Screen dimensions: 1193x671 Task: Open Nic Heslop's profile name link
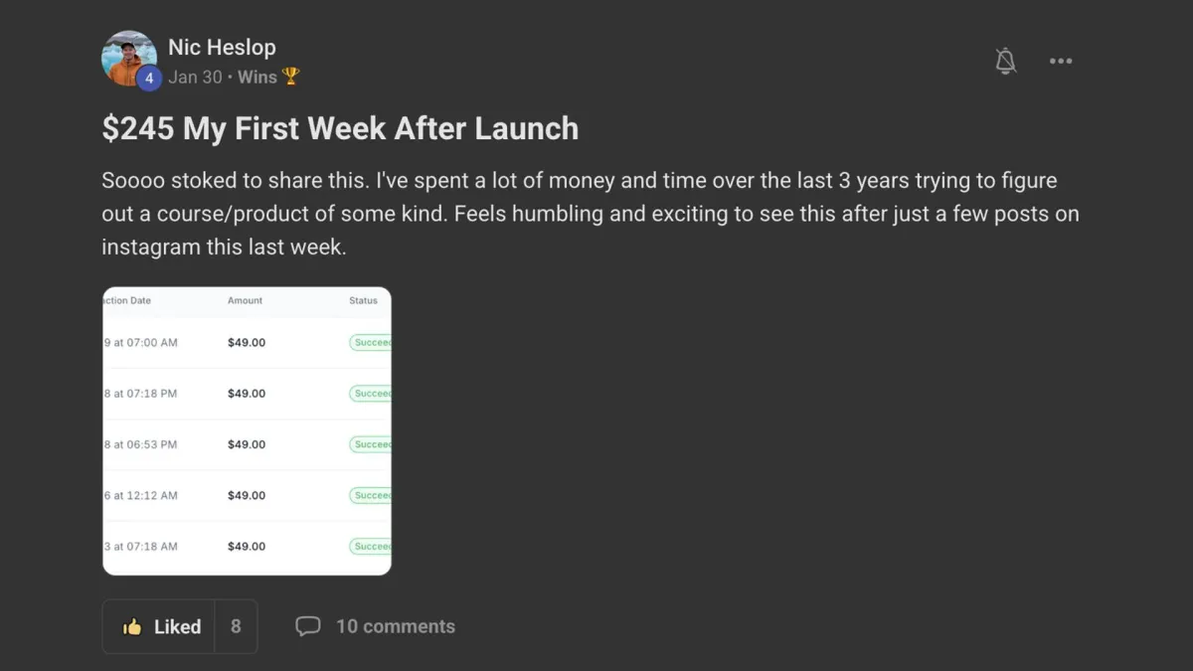[222, 47]
